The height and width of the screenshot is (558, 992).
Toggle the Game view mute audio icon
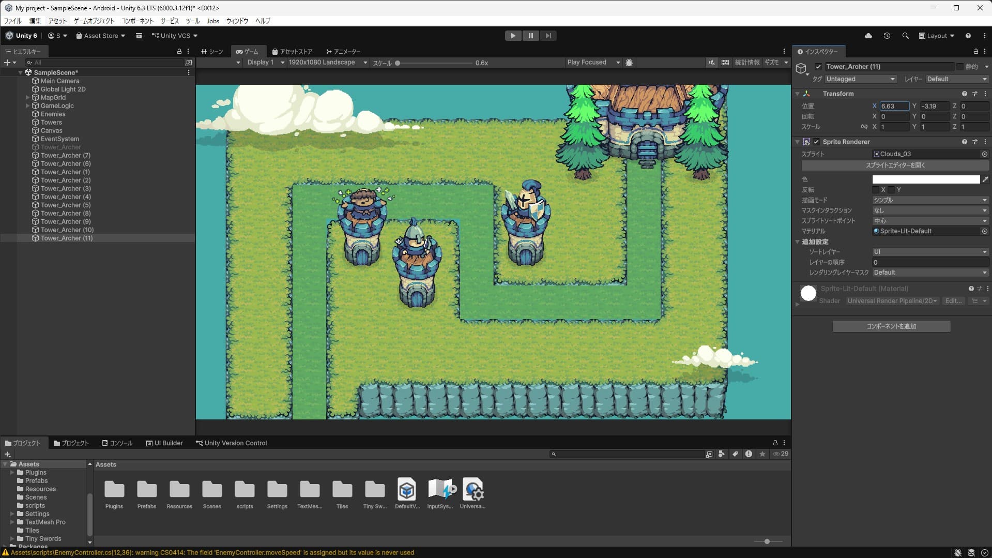[x=712, y=63]
